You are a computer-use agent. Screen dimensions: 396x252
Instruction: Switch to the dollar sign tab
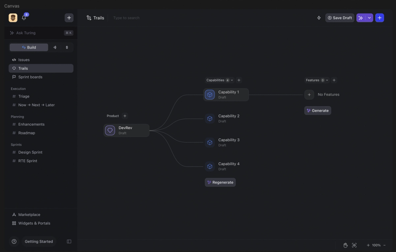pyautogui.click(x=67, y=48)
